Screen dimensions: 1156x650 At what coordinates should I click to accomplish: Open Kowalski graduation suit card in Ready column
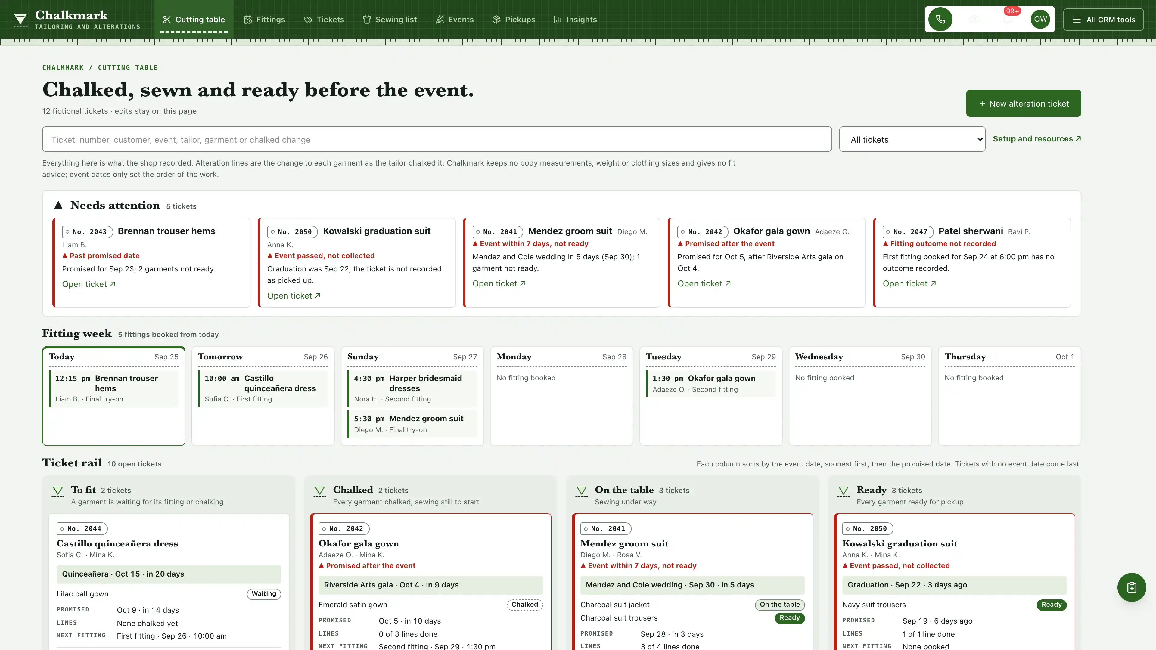pos(899,543)
